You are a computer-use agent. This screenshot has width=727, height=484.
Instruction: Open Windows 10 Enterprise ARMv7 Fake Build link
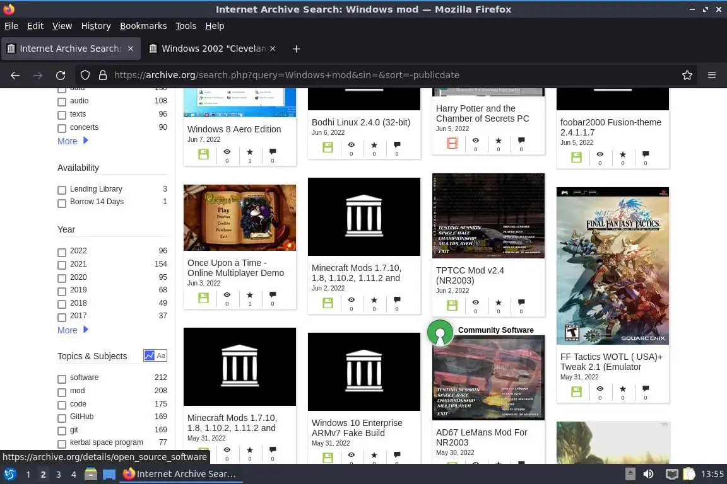click(357, 428)
